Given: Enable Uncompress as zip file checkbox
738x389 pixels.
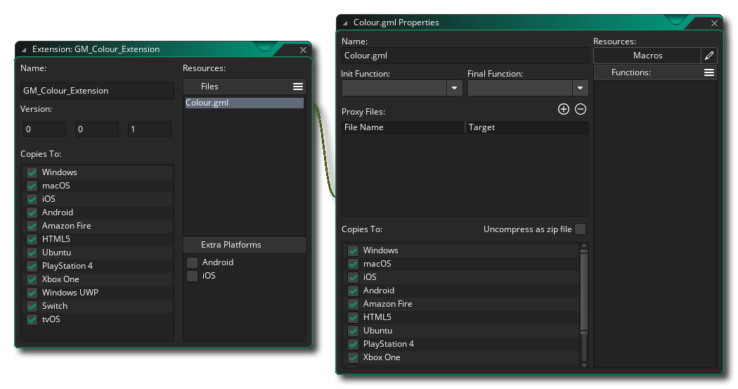Looking at the screenshot, I should (x=580, y=229).
